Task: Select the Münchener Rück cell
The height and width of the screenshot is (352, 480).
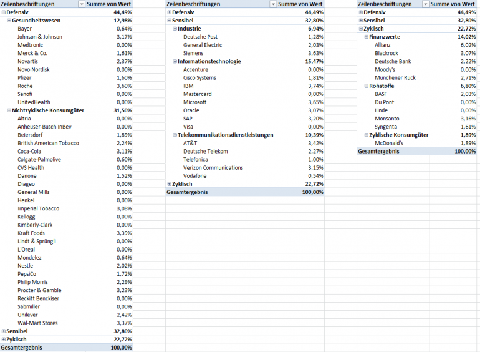Action: click(x=395, y=78)
